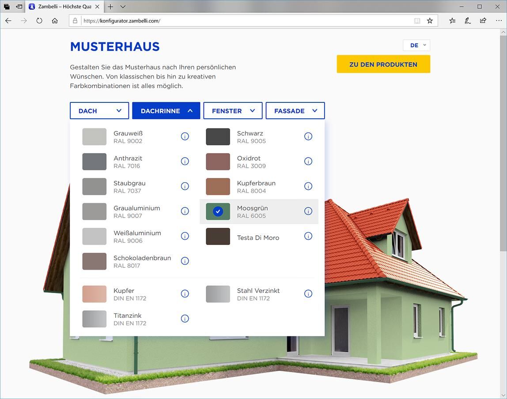
Task: Pick the Titanzink material swatch
Action: tap(95, 319)
